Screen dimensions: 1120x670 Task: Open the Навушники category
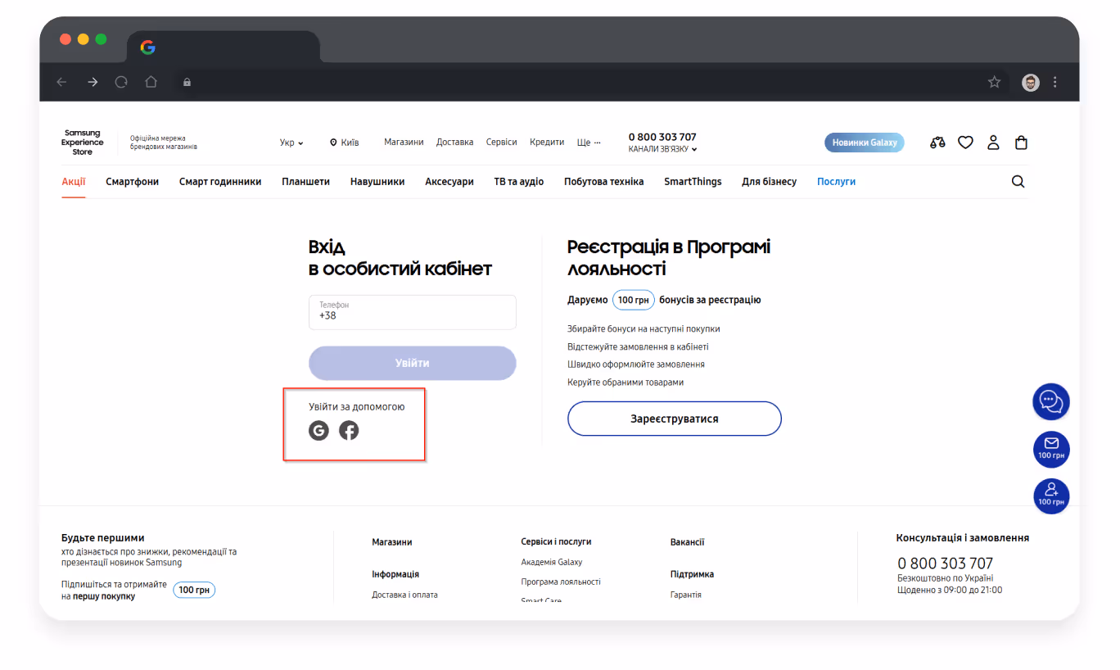pyautogui.click(x=377, y=182)
